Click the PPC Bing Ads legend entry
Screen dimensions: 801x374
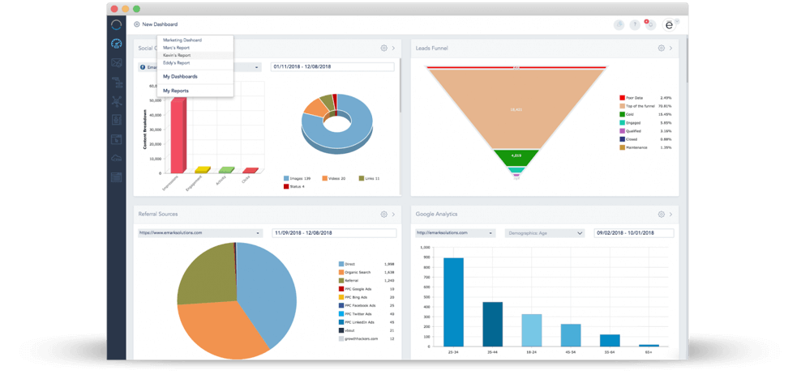pyautogui.click(x=367, y=297)
